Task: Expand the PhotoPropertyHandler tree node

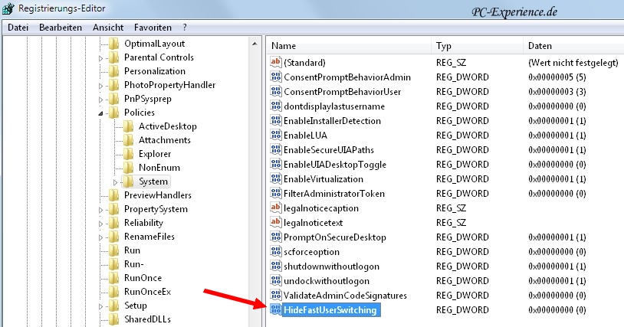Action: [x=101, y=86]
